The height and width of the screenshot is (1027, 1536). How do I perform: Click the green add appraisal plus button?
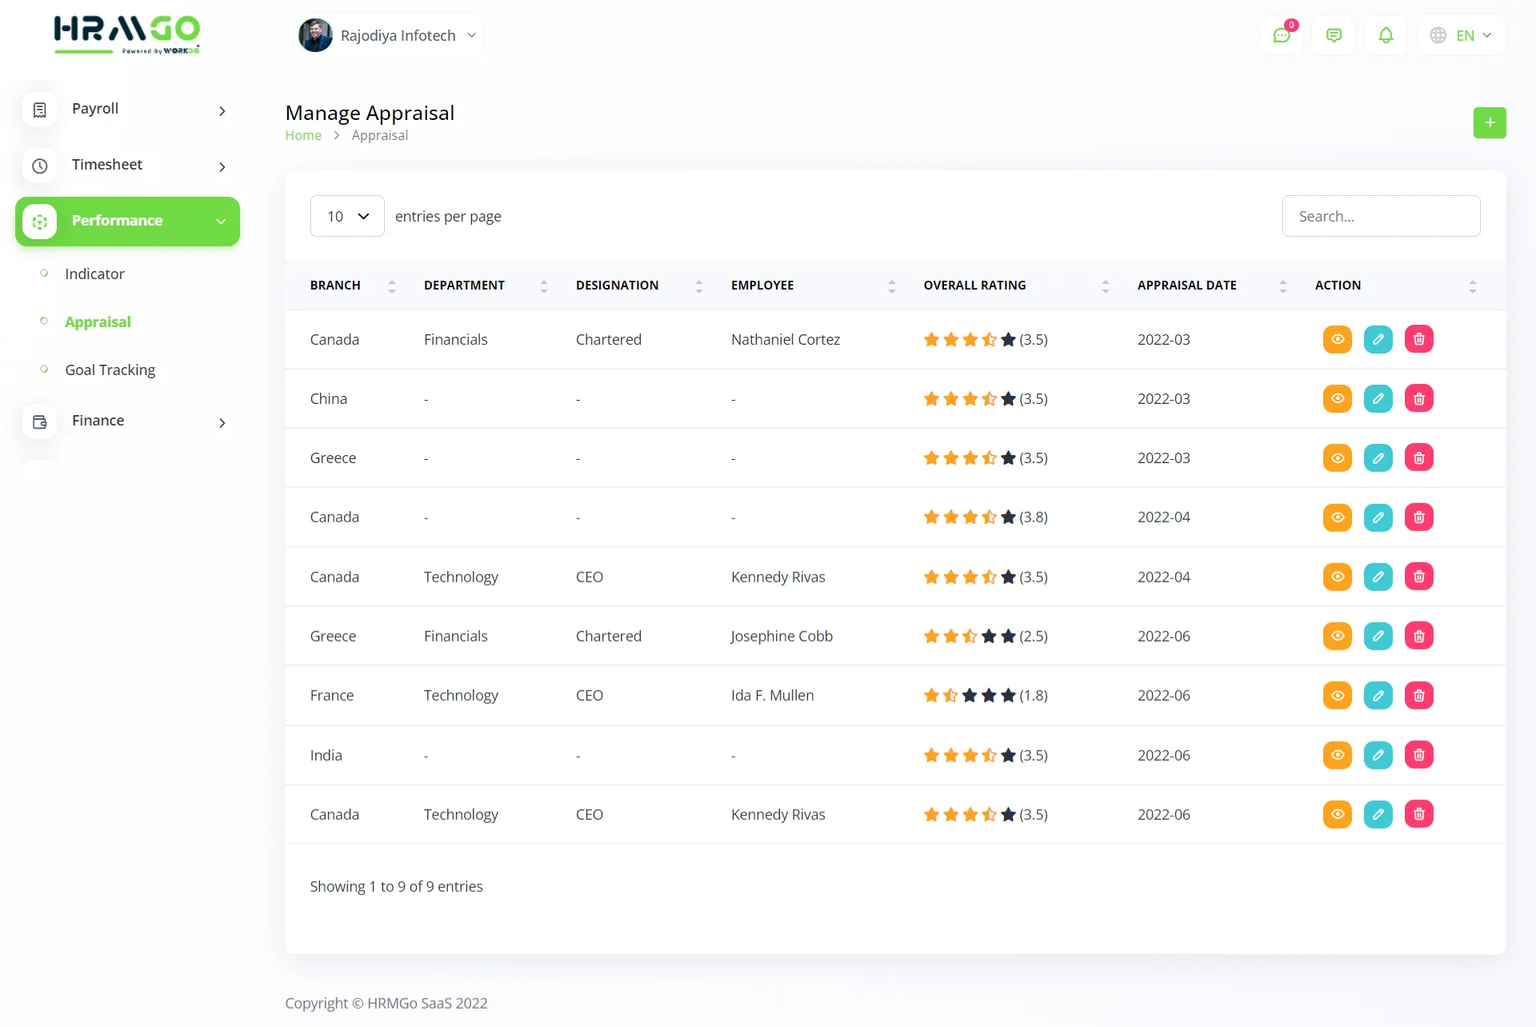(1489, 122)
